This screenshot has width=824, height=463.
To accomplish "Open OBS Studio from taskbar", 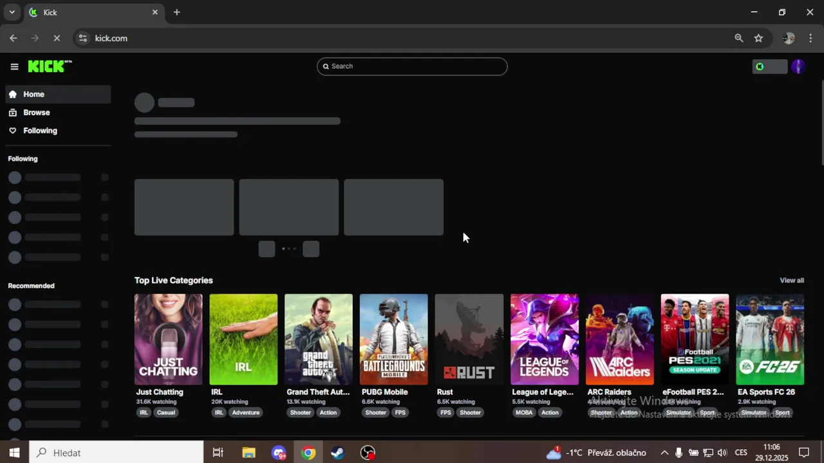I will point(368,453).
